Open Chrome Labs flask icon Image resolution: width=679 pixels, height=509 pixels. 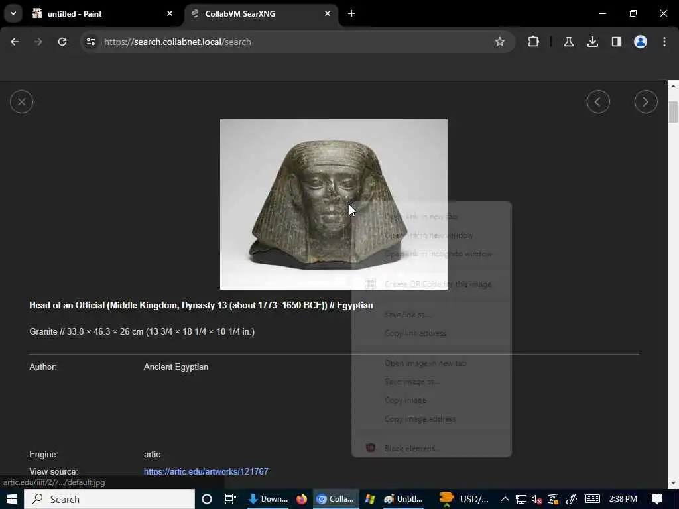[x=568, y=42]
